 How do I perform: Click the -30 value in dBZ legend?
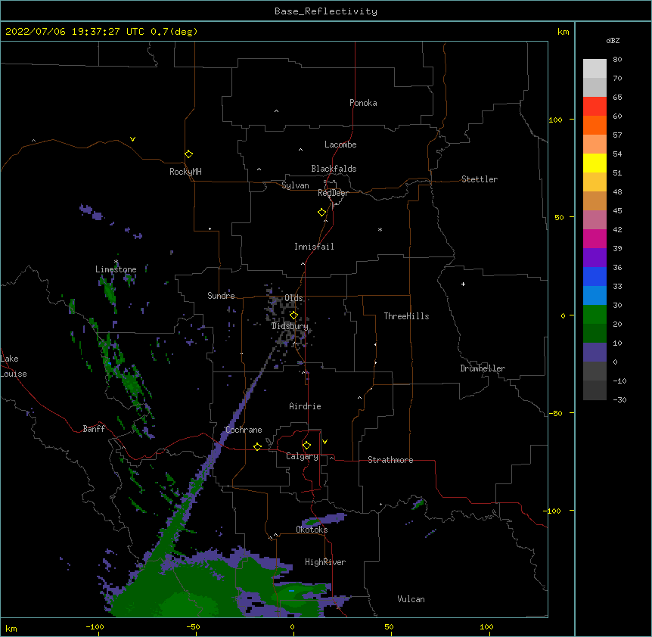619,399
